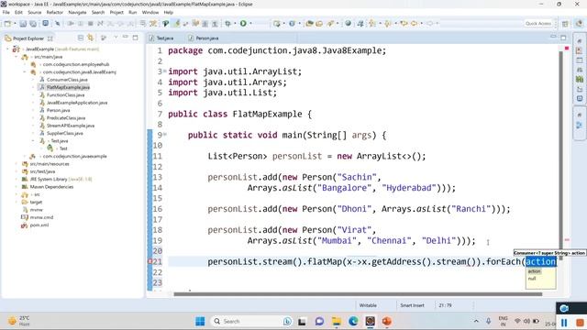Click the Save All toolbar icon
Image resolution: width=587 pixels, height=330 pixels.
coord(33,24)
